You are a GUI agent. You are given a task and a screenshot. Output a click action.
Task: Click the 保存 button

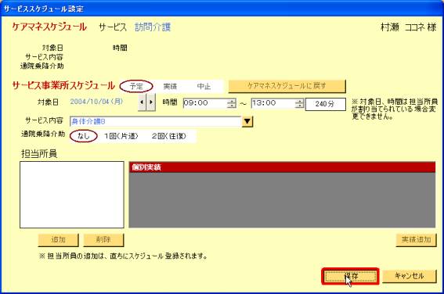tap(350, 276)
